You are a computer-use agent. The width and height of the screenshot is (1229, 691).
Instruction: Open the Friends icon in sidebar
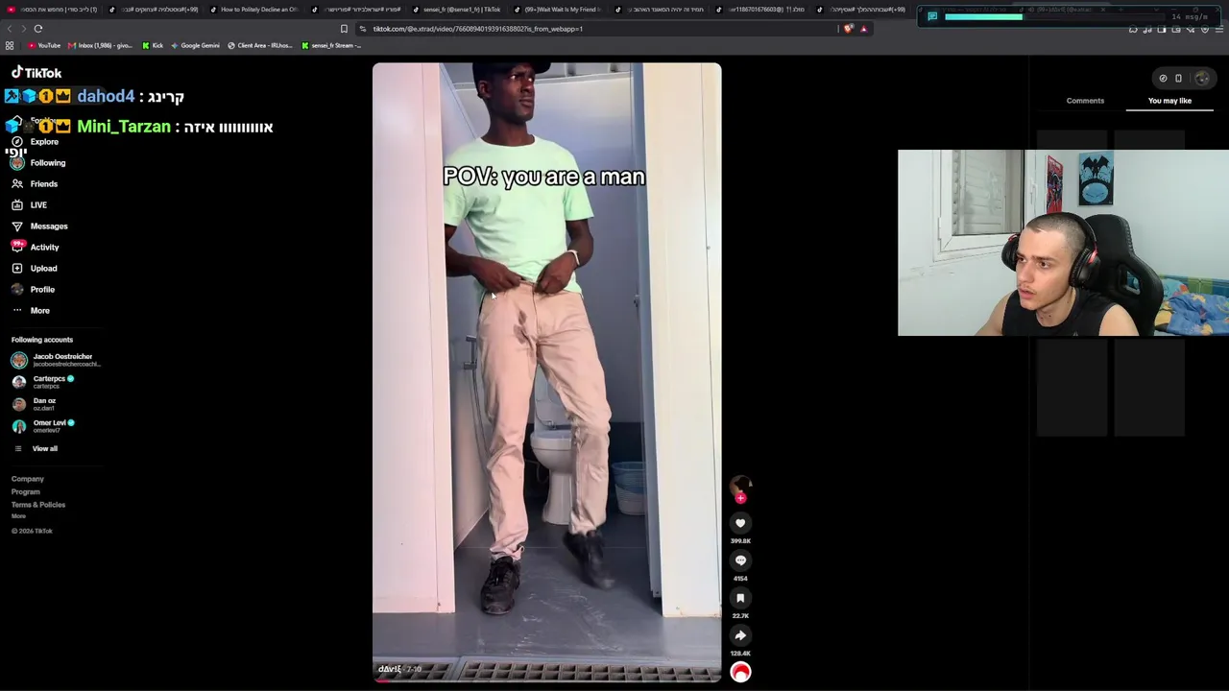[x=17, y=184]
